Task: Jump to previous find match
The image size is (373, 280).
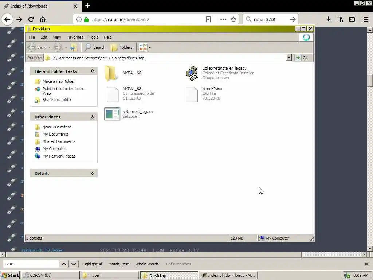Action: pyautogui.click(x=64, y=264)
